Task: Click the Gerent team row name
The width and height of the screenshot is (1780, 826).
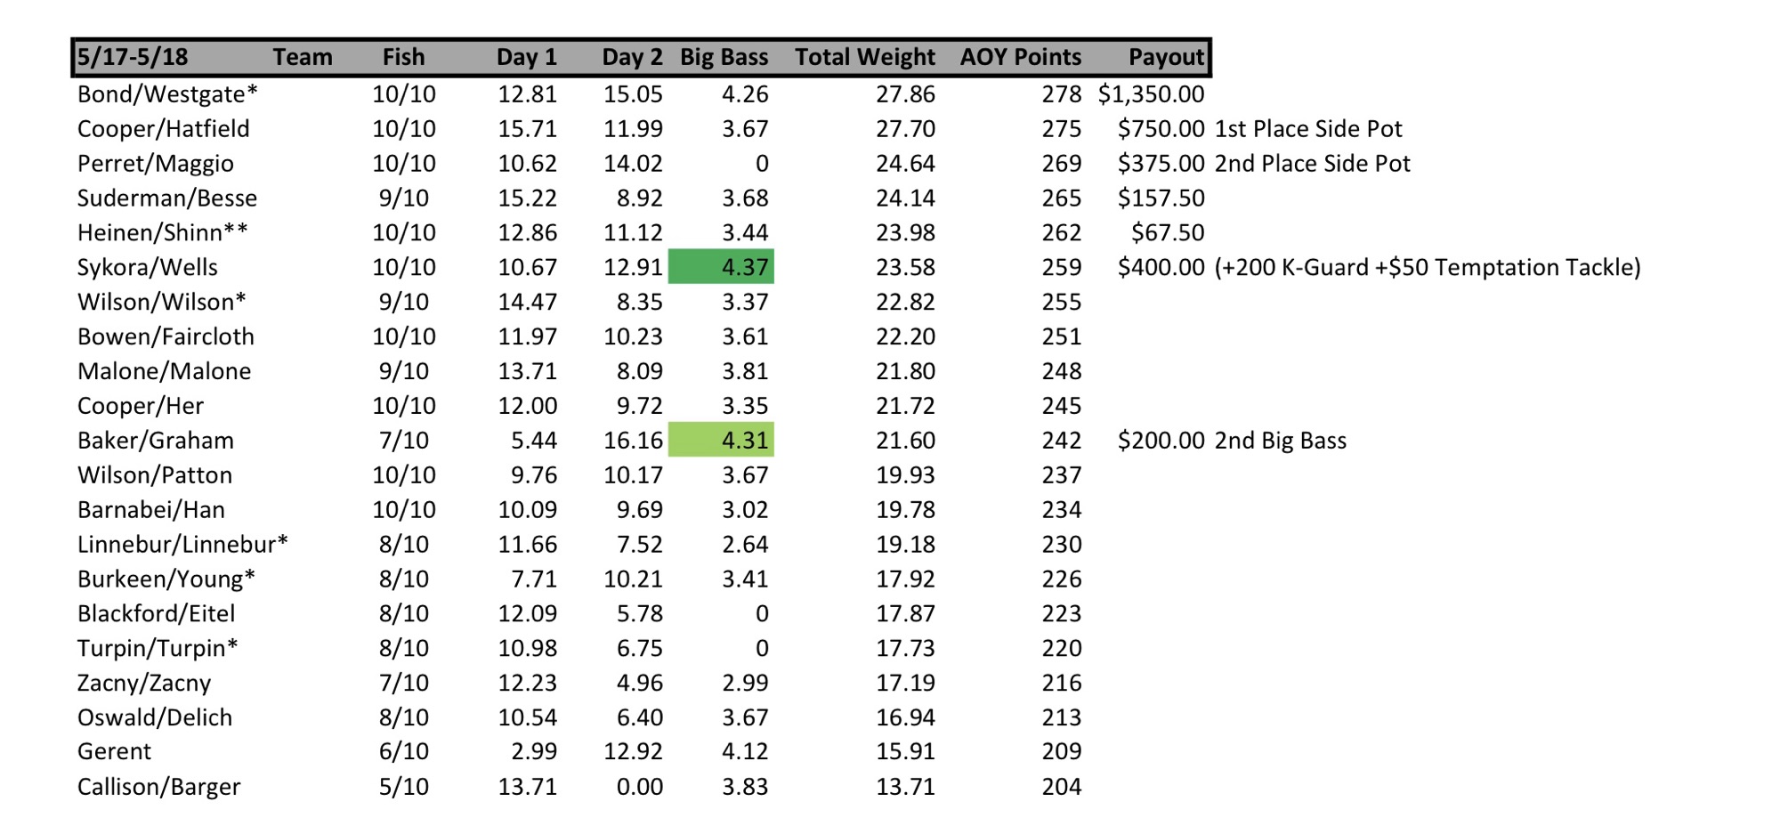Action: pyautogui.click(x=114, y=752)
